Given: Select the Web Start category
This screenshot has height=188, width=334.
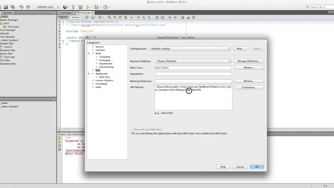Looking at the screenshot, I should pyautogui.click(x=104, y=77).
